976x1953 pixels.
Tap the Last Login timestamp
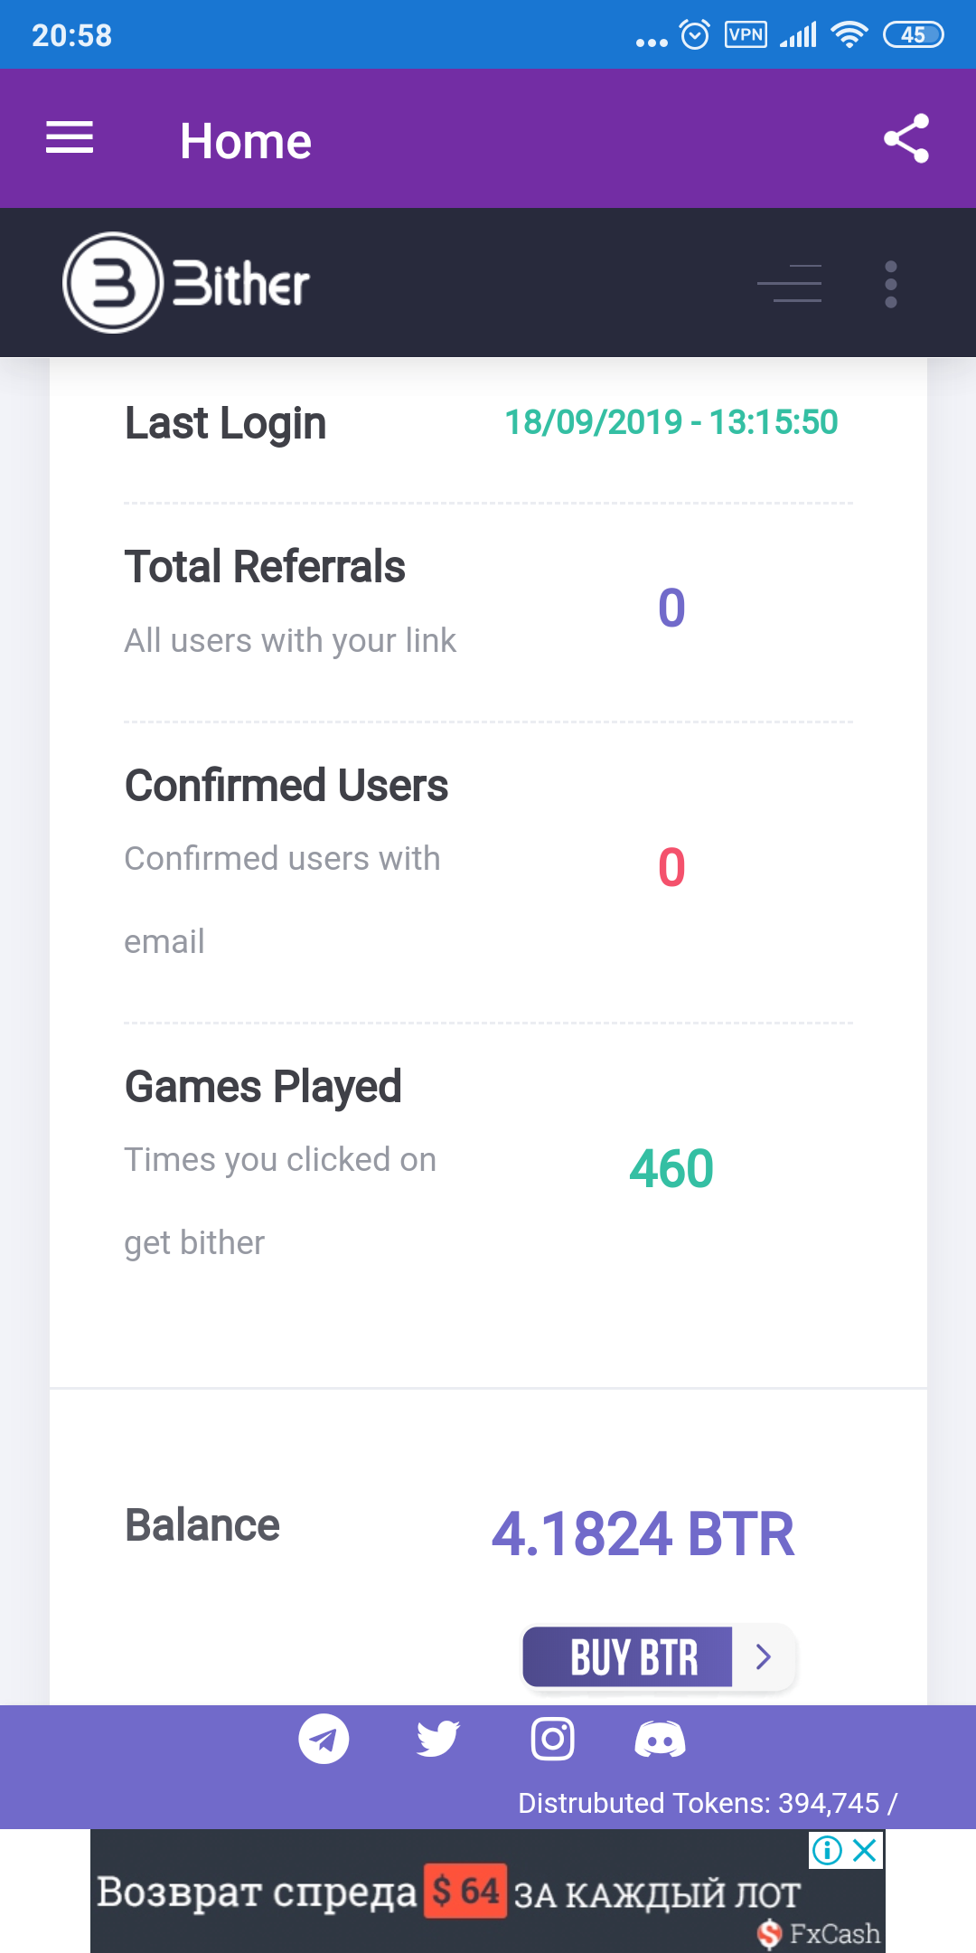point(671,422)
